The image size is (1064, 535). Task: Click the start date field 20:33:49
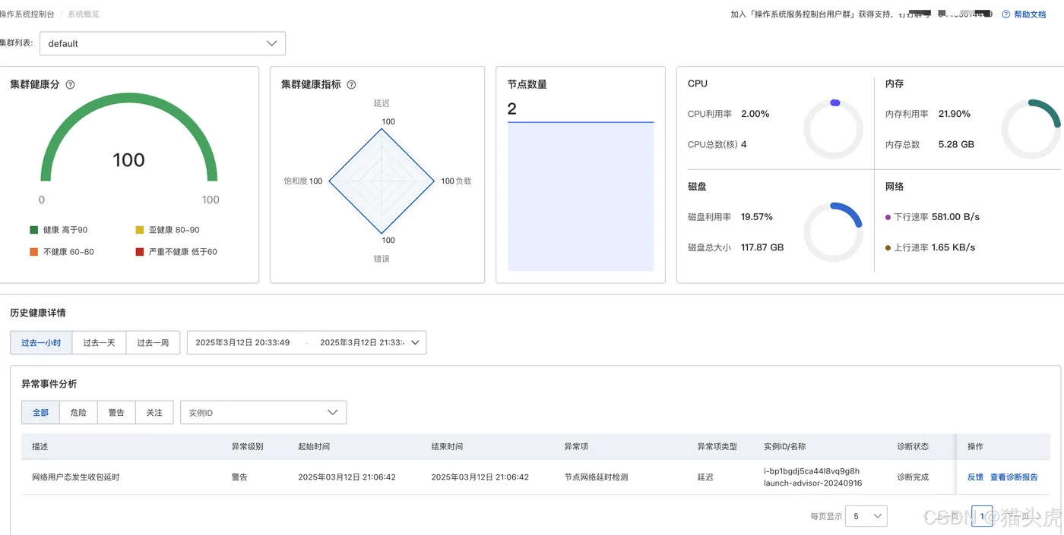pos(242,343)
